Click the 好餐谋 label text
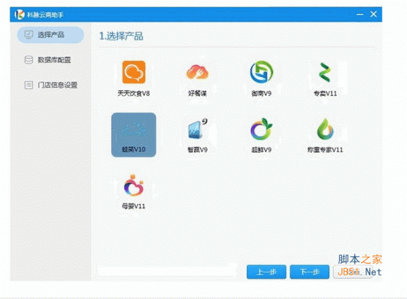Screen dimensions: 407x299 coord(197,93)
